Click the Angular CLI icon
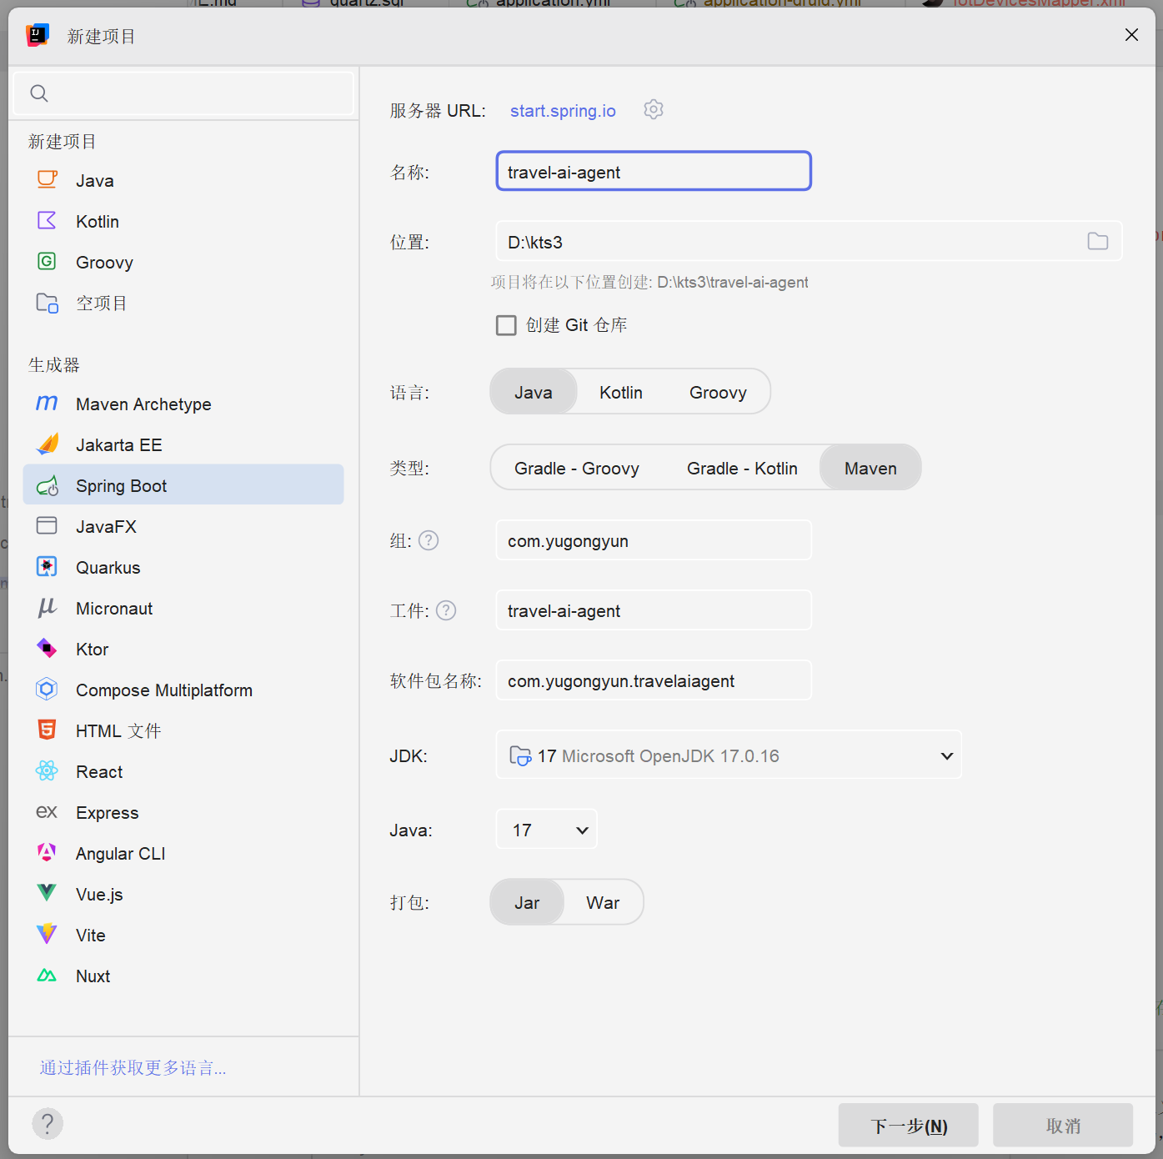The width and height of the screenshot is (1163, 1159). [48, 853]
